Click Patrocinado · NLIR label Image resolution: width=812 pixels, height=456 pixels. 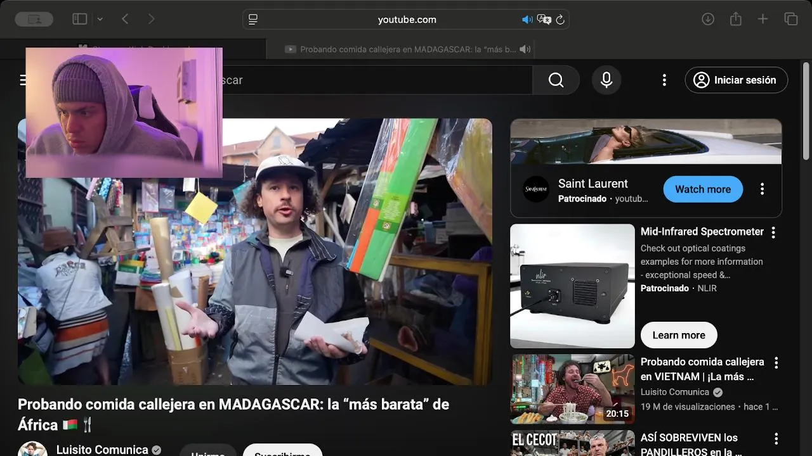(x=679, y=288)
